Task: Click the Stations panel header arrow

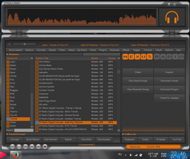Action: (x=7, y=54)
